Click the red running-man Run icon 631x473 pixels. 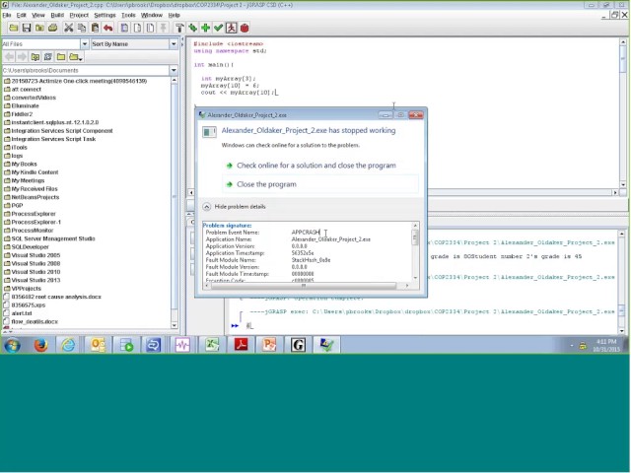coord(231,28)
